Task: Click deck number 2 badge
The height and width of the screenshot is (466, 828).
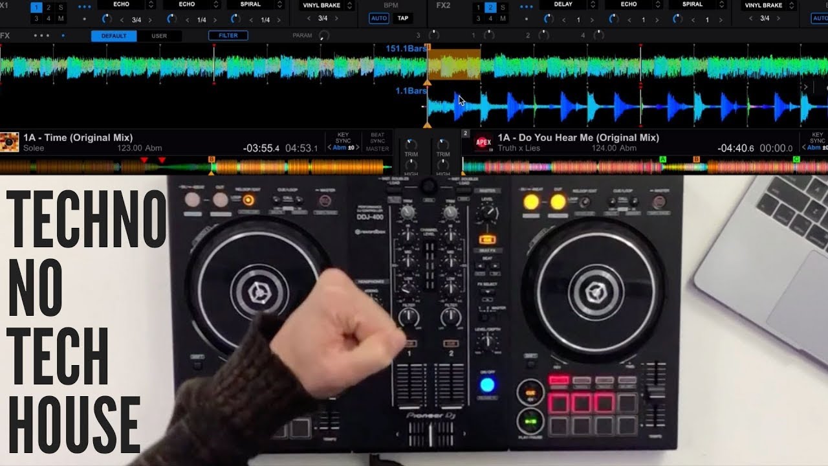Action: pos(465,133)
